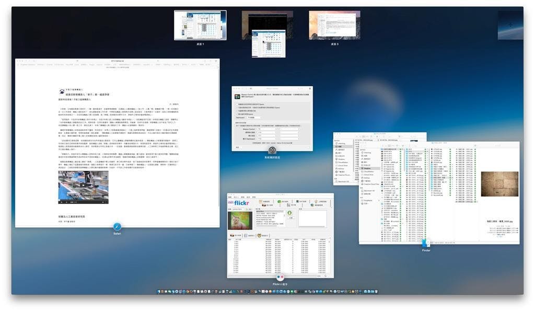535x311 pixels.
Task: Click the System Preferences gear icon badge
Action: pos(272,150)
